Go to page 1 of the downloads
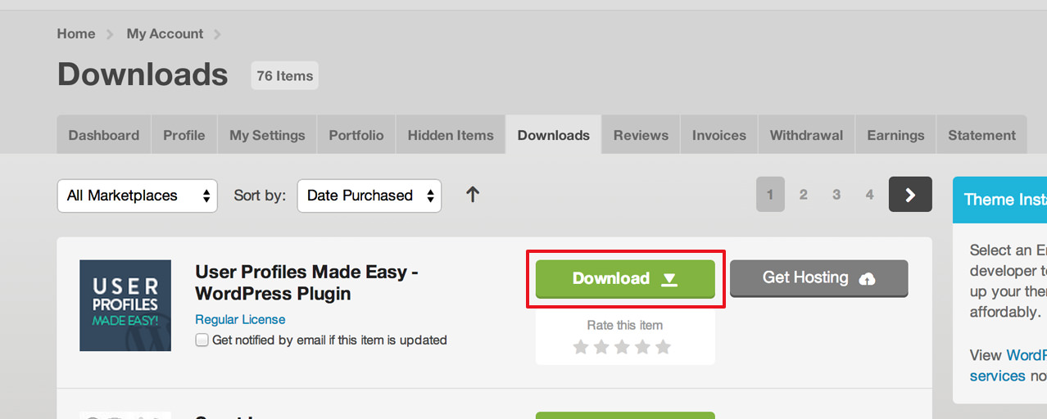Screen dimensions: 1047x419 click(770, 195)
